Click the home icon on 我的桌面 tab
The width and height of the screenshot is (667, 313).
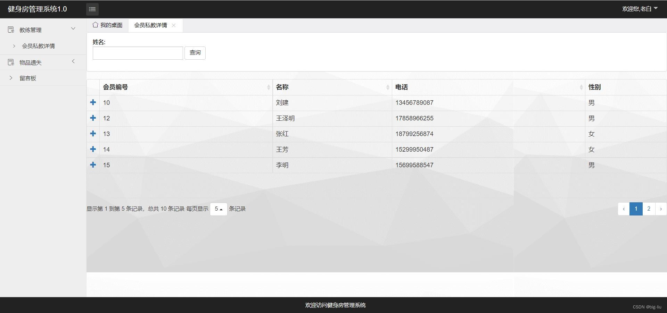point(95,25)
